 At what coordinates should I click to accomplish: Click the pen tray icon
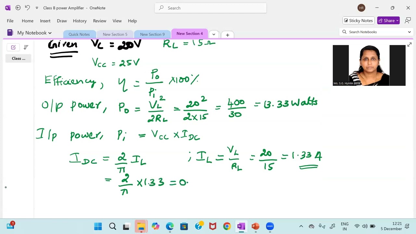click(x=332, y=226)
